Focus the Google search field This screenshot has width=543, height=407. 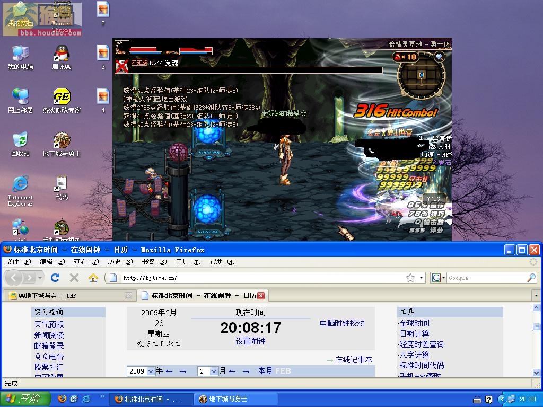point(487,278)
